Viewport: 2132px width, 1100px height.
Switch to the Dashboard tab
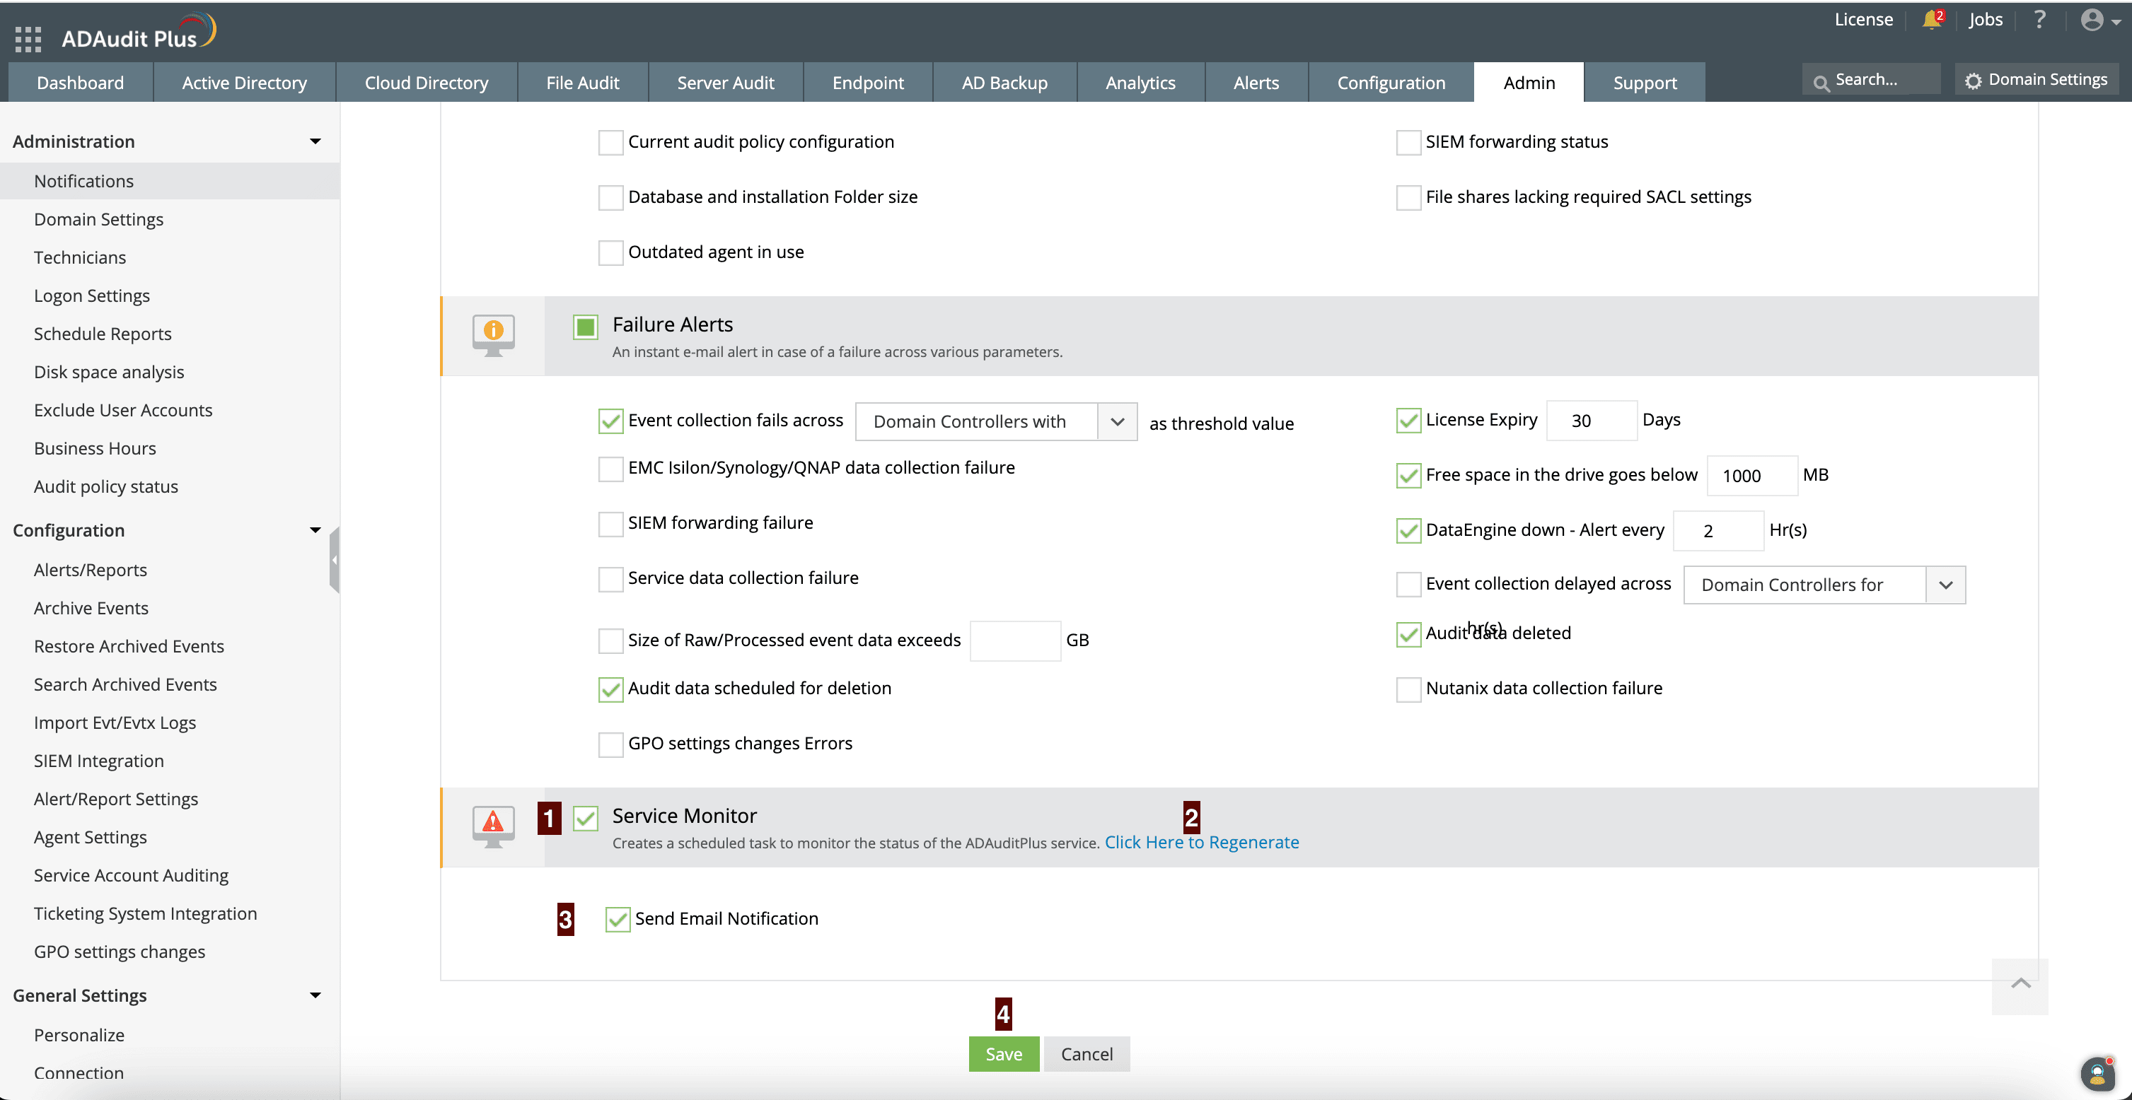tap(80, 83)
